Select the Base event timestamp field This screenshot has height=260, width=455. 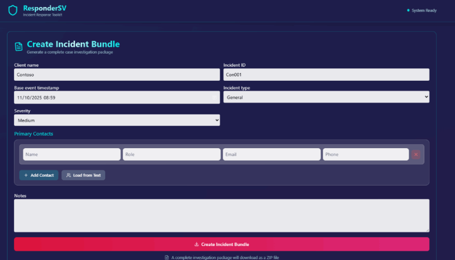[x=111, y=97]
